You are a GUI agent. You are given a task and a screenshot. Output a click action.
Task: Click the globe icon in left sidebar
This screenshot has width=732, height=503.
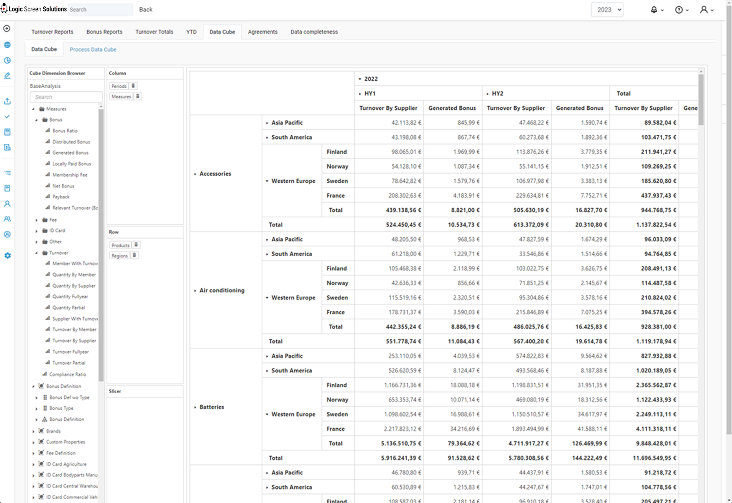click(7, 45)
